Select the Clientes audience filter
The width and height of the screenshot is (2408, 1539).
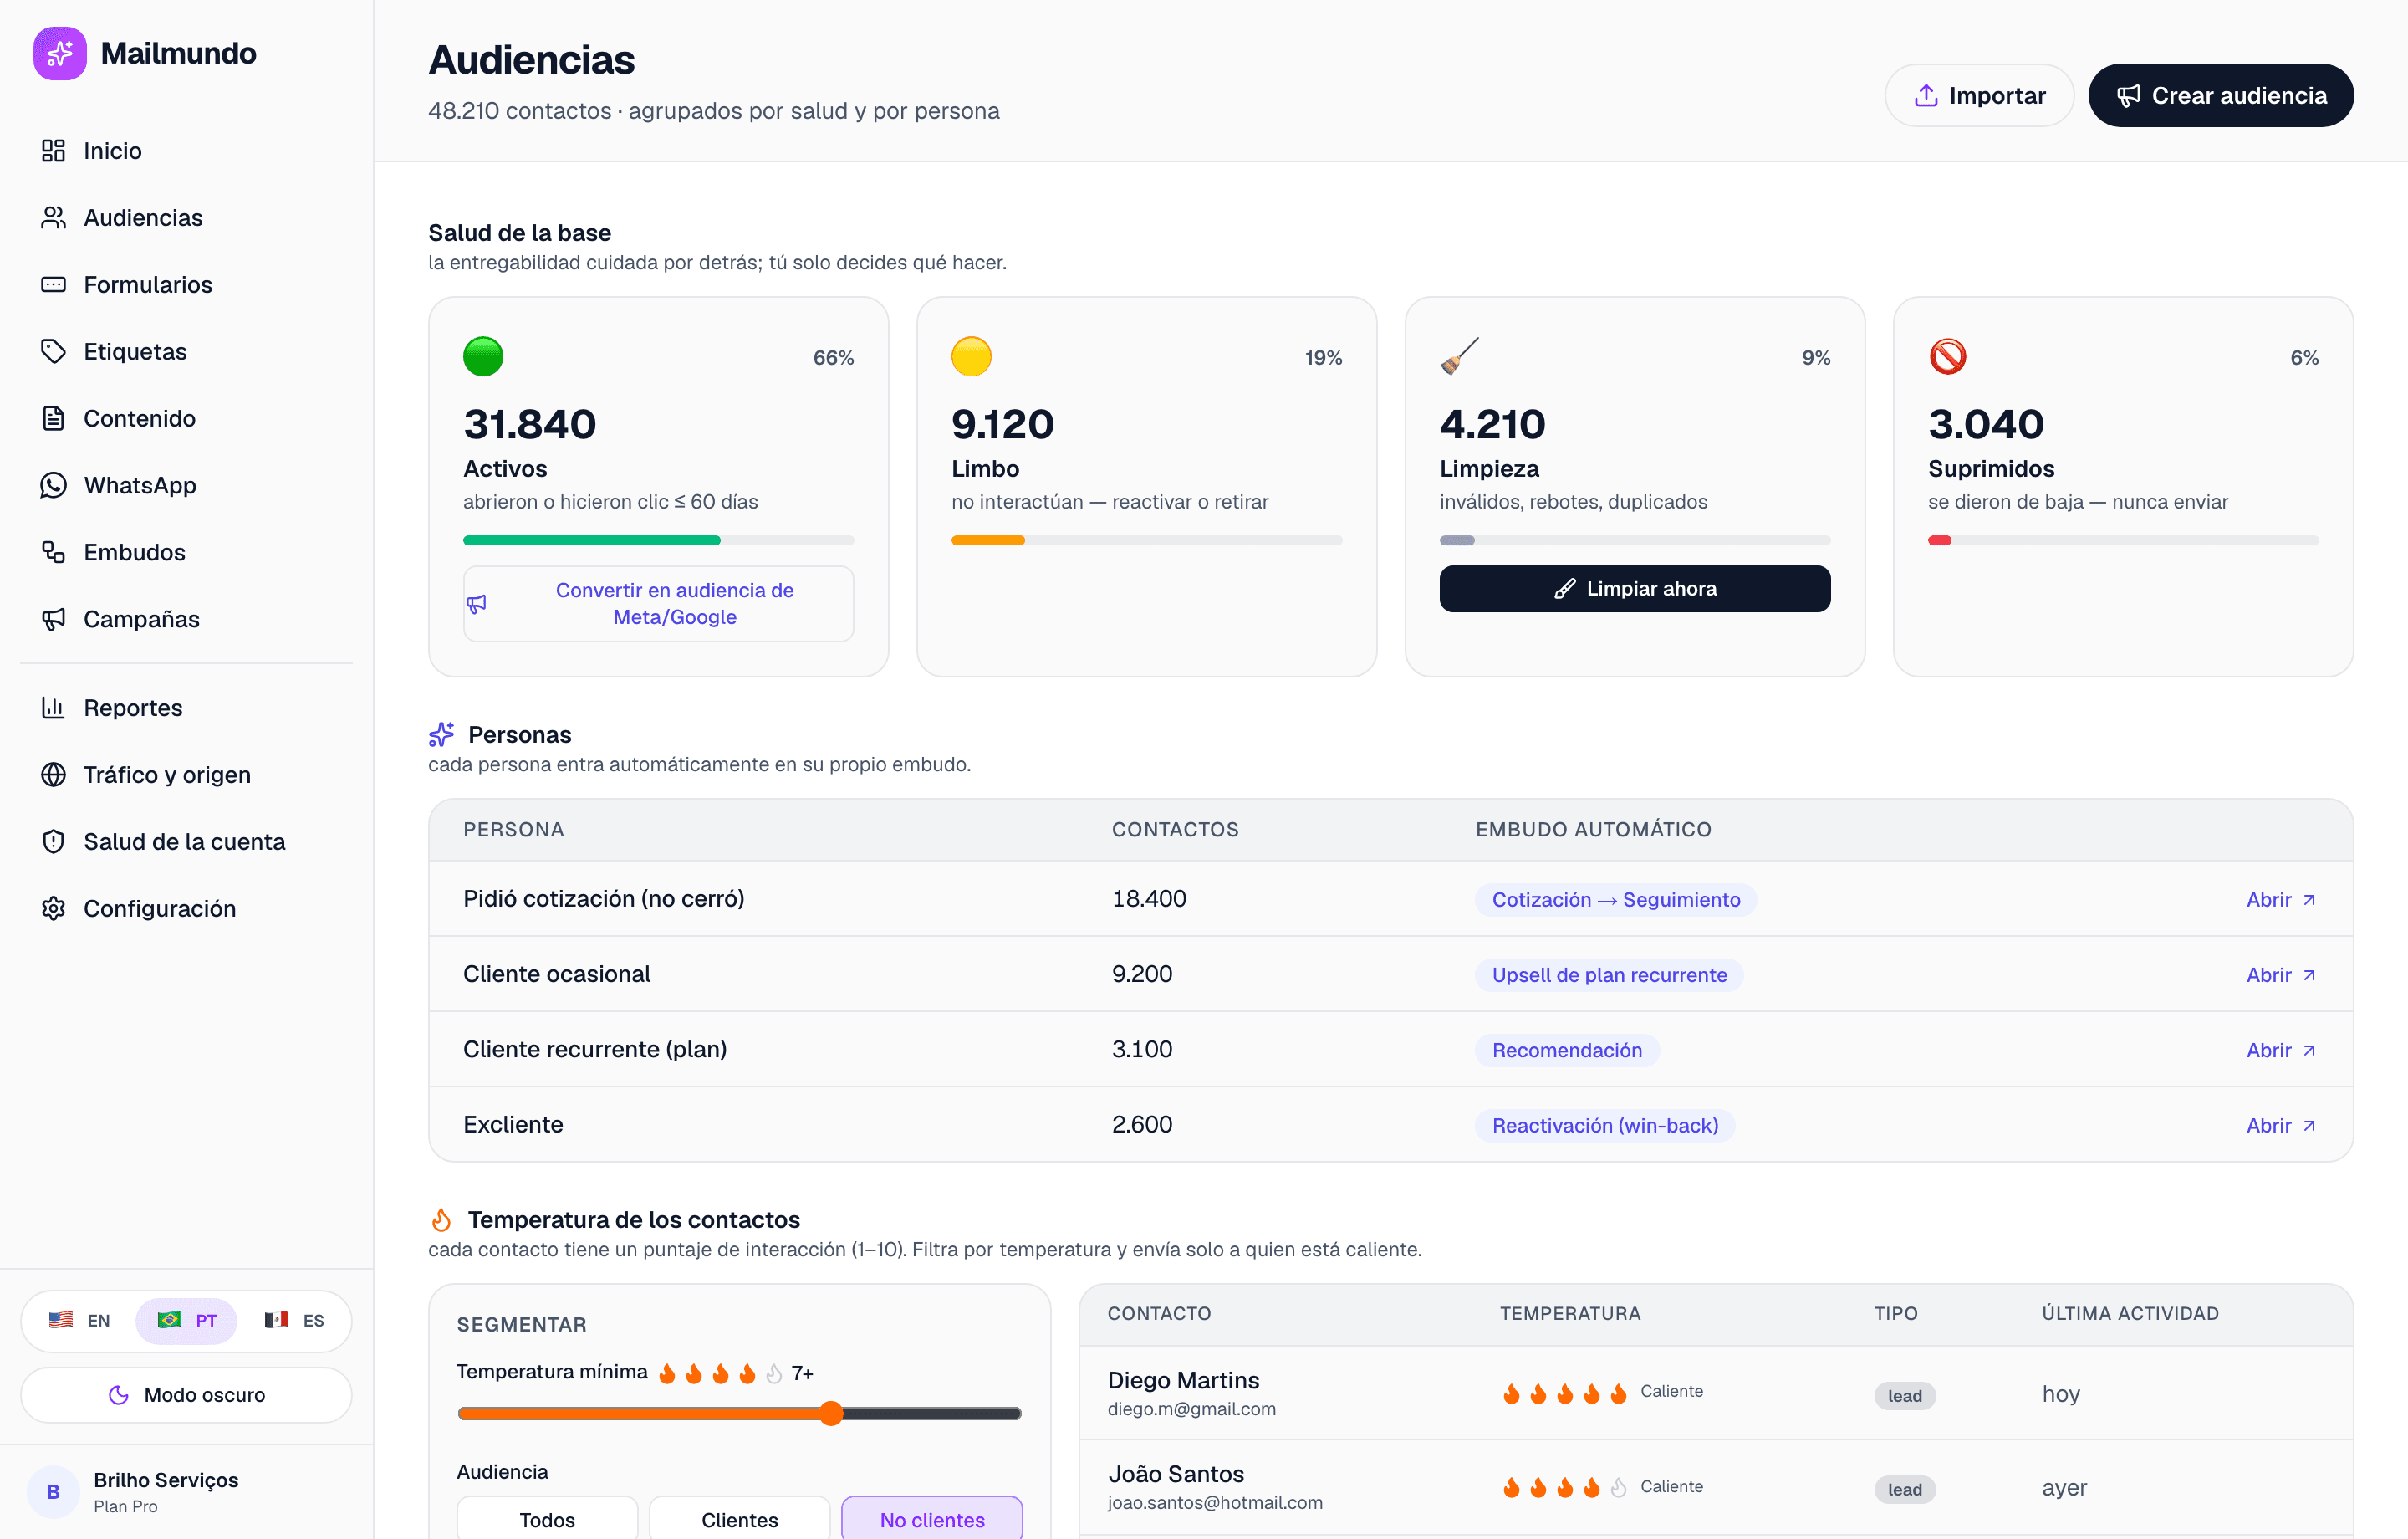[739, 1519]
